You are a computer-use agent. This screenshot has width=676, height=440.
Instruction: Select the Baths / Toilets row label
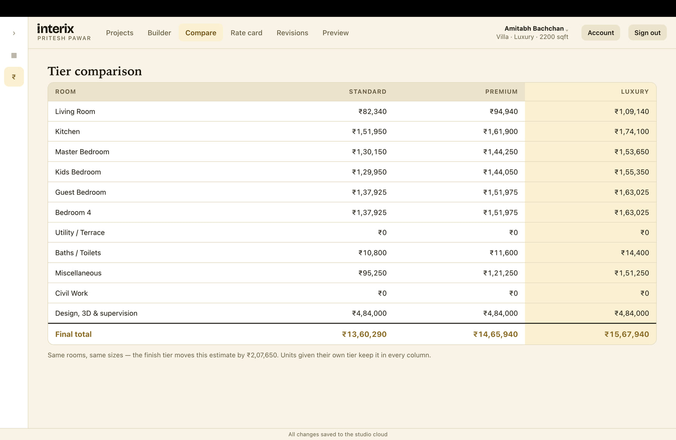(x=78, y=253)
